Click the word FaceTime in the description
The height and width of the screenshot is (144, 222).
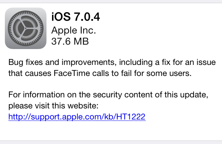pyautogui.click(x=72, y=73)
